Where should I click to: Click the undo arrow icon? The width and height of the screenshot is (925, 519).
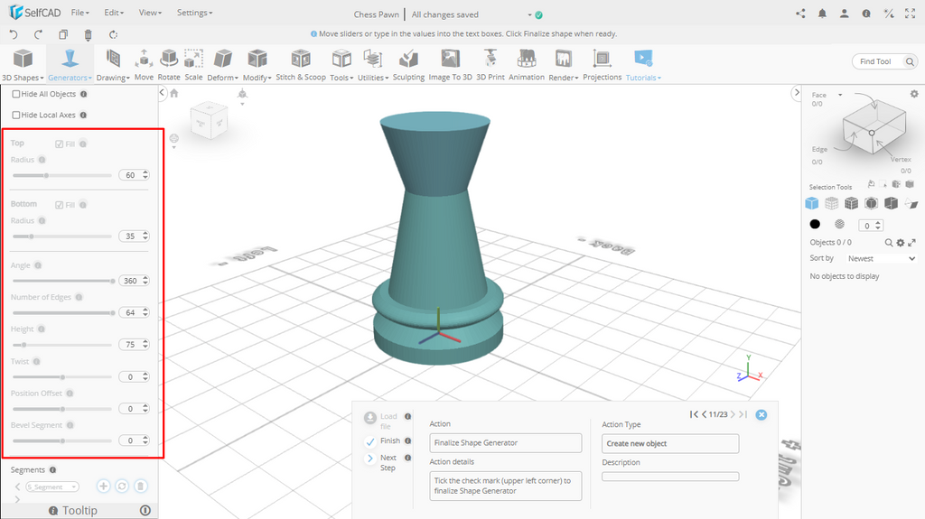[14, 34]
